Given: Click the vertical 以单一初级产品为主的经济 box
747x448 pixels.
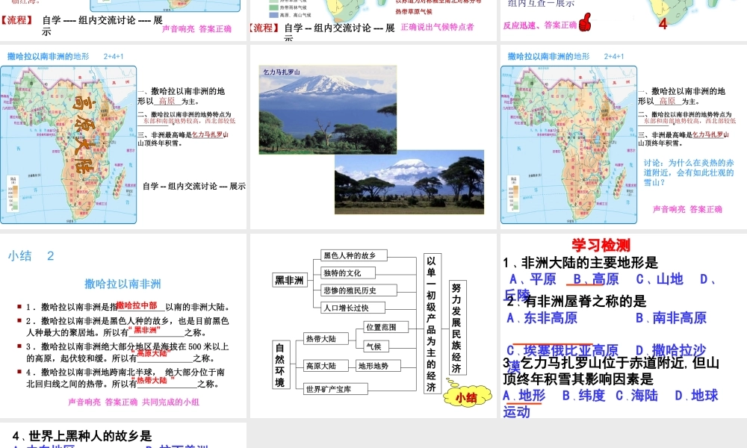Looking at the screenshot, I should [432, 324].
